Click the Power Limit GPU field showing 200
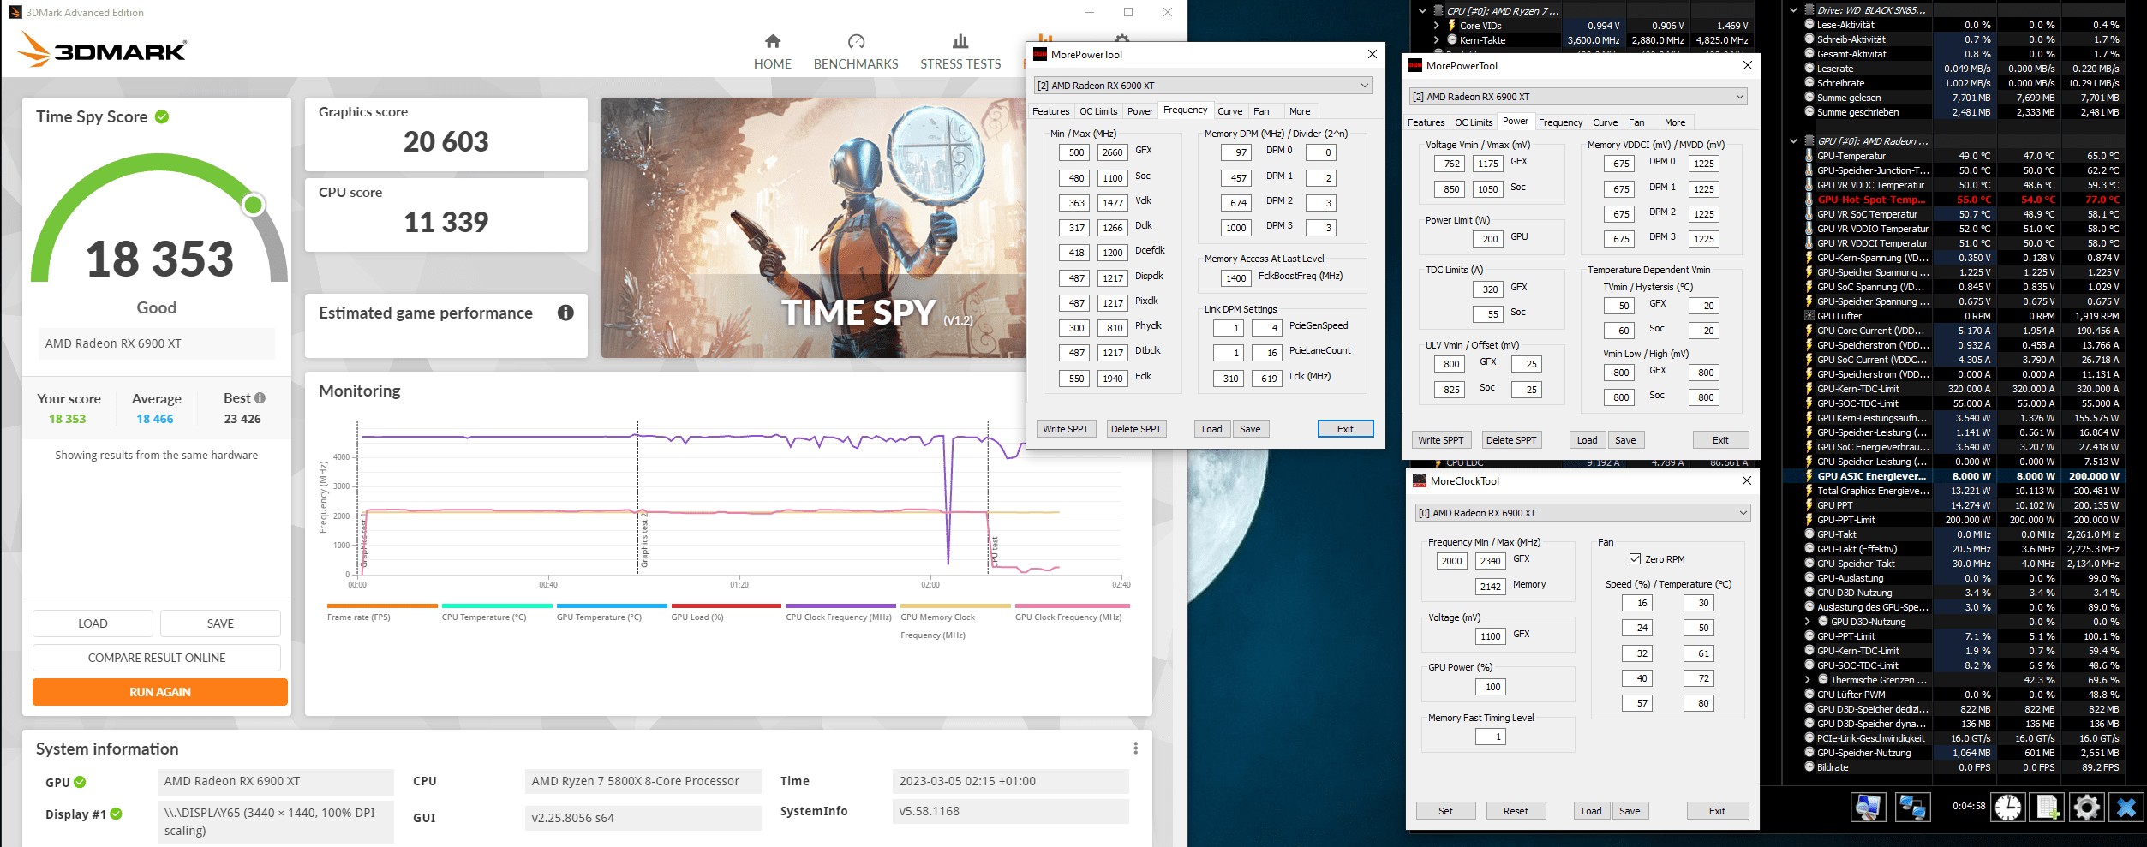 (1490, 239)
